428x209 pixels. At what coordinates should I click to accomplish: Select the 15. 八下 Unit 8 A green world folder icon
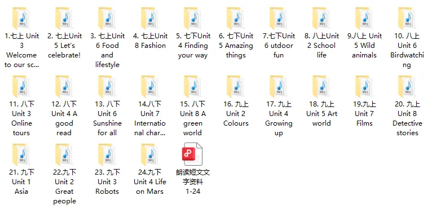coord(193,87)
